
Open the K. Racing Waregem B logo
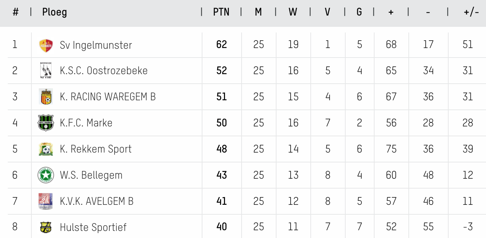(x=46, y=97)
